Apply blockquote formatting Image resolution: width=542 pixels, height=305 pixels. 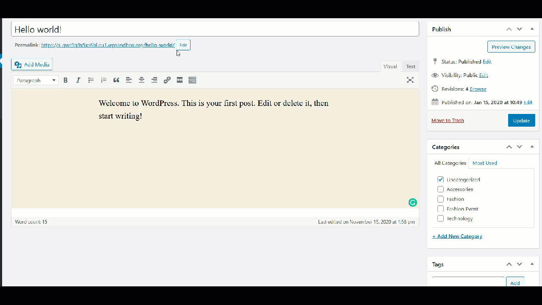pyautogui.click(x=116, y=80)
